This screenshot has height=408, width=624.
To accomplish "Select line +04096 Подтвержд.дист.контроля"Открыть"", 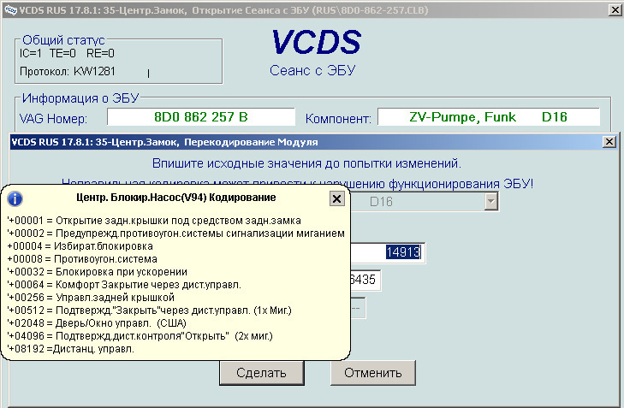I will (x=140, y=336).
